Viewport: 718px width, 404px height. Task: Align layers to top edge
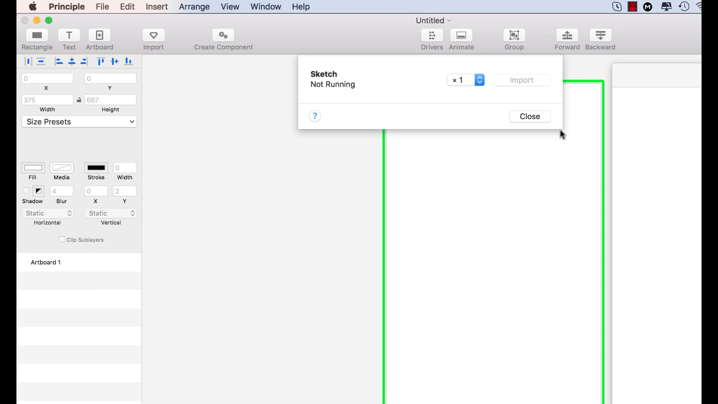pyautogui.click(x=101, y=61)
